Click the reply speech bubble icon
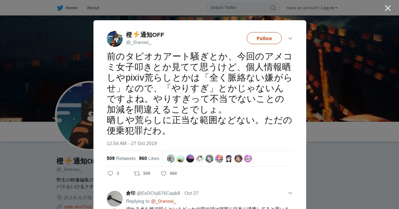Screen dimensions: 399x209 click(111, 174)
